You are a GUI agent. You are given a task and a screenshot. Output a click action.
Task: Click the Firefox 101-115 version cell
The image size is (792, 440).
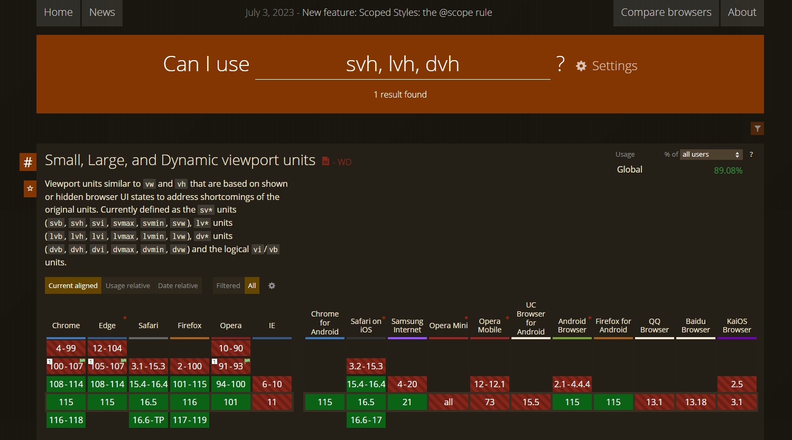(x=190, y=384)
